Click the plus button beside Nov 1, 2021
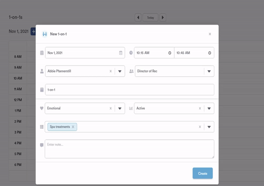Screen dimensions: 264x186 click(x=33, y=32)
